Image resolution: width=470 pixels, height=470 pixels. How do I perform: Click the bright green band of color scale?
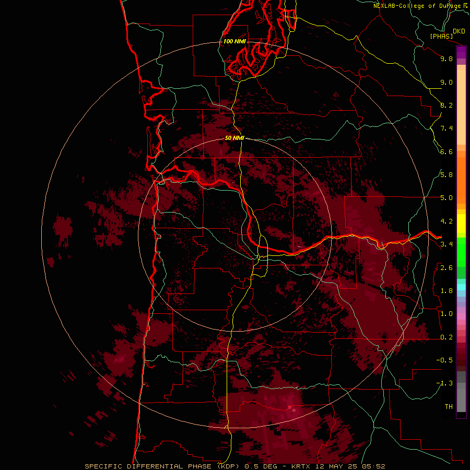(461, 252)
